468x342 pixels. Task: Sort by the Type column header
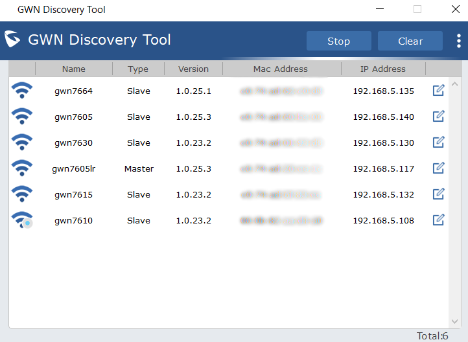[x=138, y=69]
